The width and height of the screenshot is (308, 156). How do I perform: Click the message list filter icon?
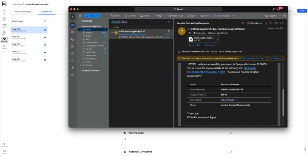169,22
